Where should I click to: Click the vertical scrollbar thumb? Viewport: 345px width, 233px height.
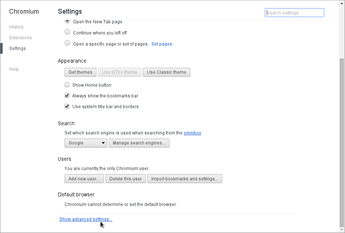pyautogui.click(x=342, y=142)
